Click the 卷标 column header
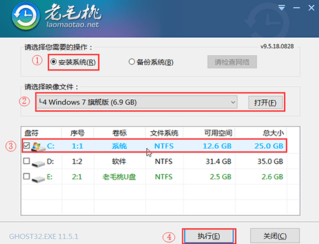 click(x=119, y=132)
